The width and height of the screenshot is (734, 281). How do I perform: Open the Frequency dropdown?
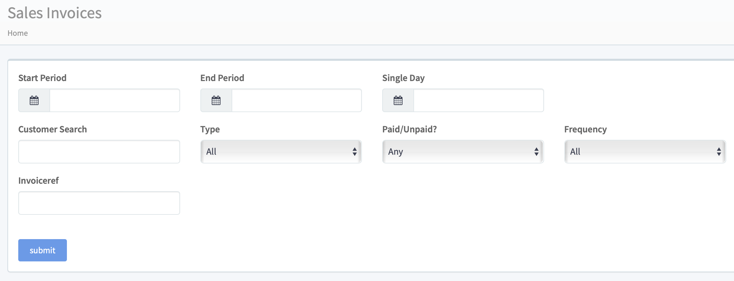[645, 152]
